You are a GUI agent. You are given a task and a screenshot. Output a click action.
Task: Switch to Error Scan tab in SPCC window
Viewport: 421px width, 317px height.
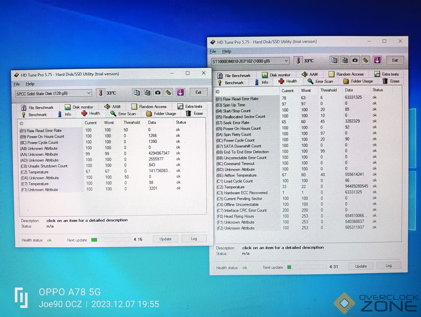[123, 114]
